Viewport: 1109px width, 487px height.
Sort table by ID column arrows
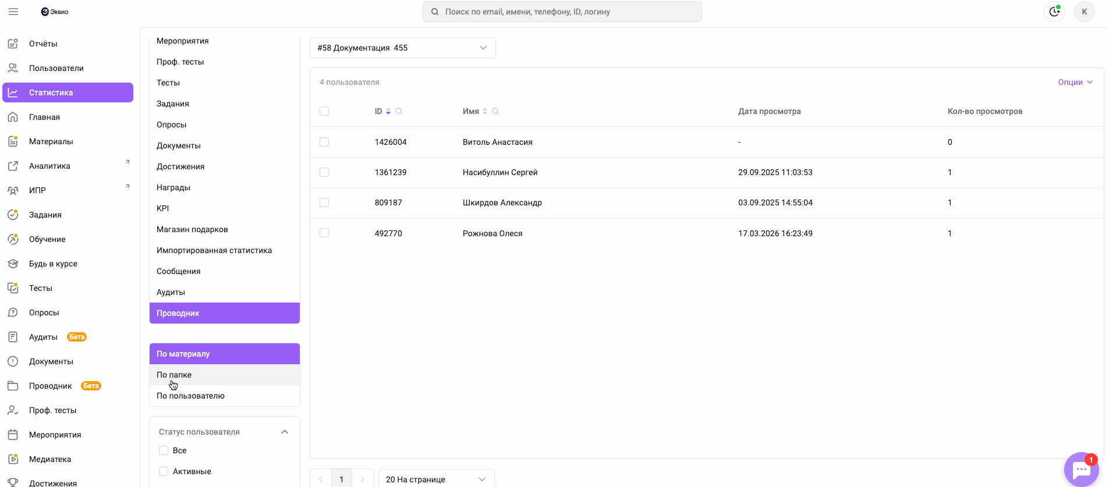pyautogui.click(x=388, y=111)
